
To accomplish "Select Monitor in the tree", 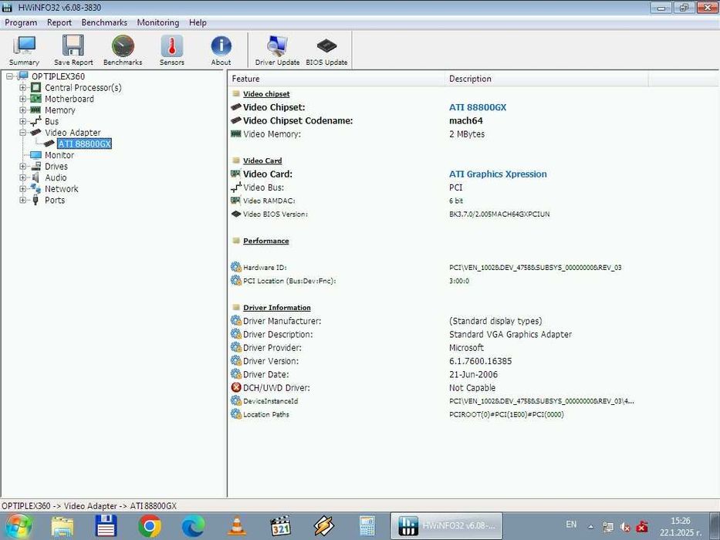I will (59, 155).
